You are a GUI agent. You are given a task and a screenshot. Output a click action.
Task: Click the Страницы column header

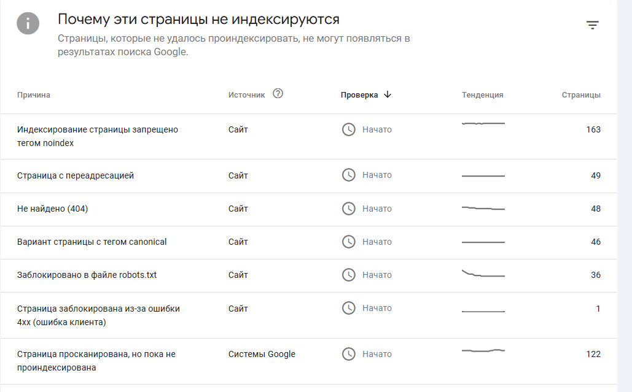click(x=581, y=95)
